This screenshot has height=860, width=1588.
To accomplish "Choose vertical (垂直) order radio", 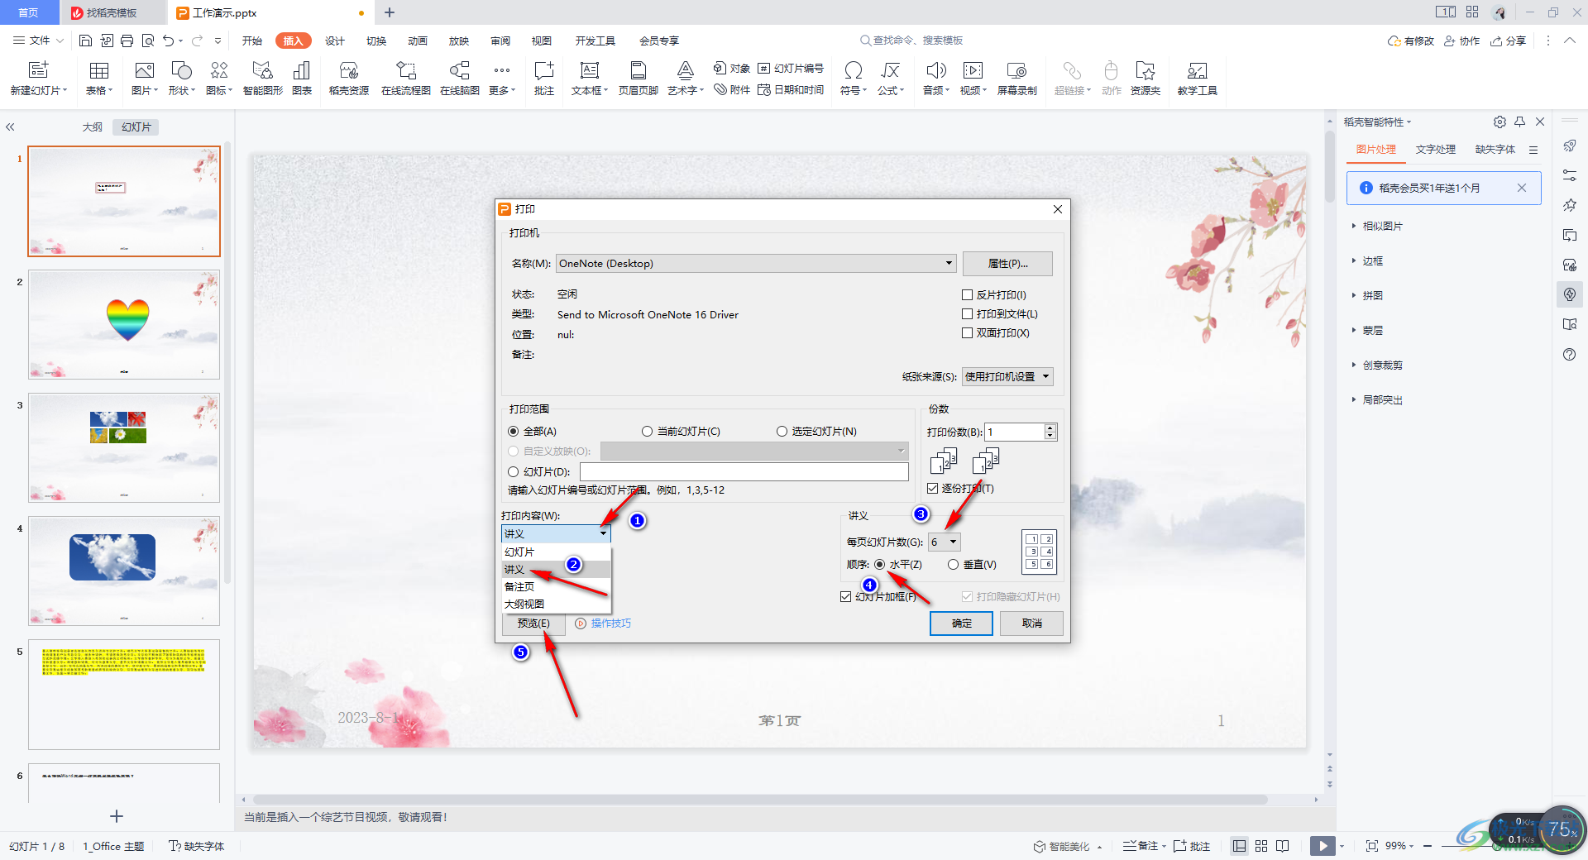I will point(953,564).
